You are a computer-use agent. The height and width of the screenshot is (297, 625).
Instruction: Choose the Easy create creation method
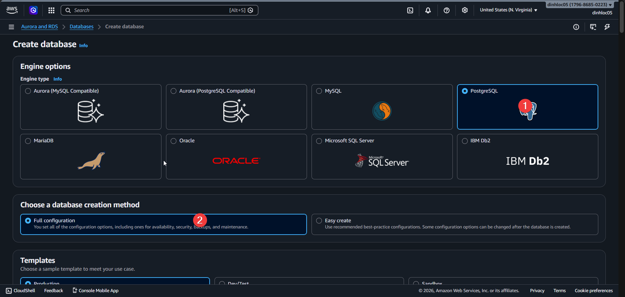pyautogui.click(x=319, y=220)
